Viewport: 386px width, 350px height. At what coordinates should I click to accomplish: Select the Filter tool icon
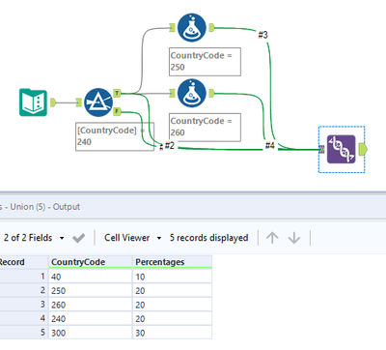click(x=98, y=102)
